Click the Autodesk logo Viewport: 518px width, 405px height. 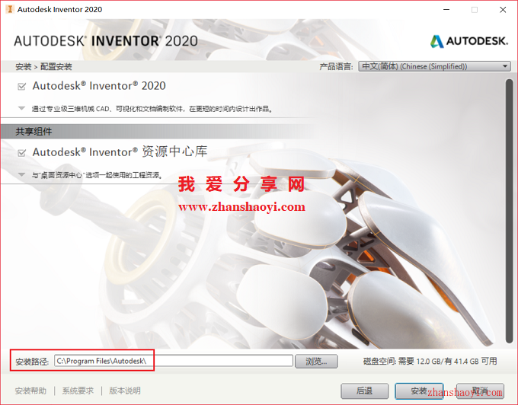coord(468,41)
